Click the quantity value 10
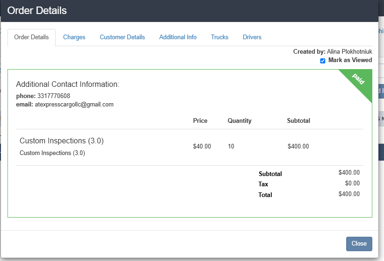This screenshot has width=384, height=261. tap(231, 147)
